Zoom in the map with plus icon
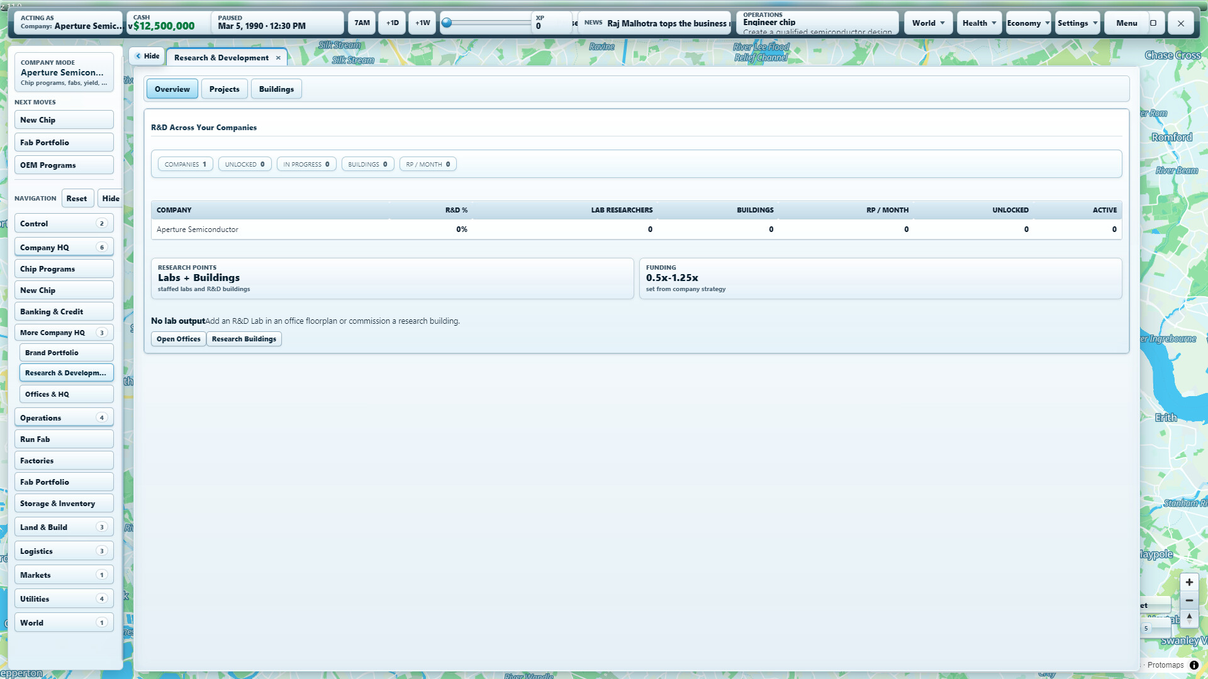1208x679 pixels. [x=1189, y=582]
